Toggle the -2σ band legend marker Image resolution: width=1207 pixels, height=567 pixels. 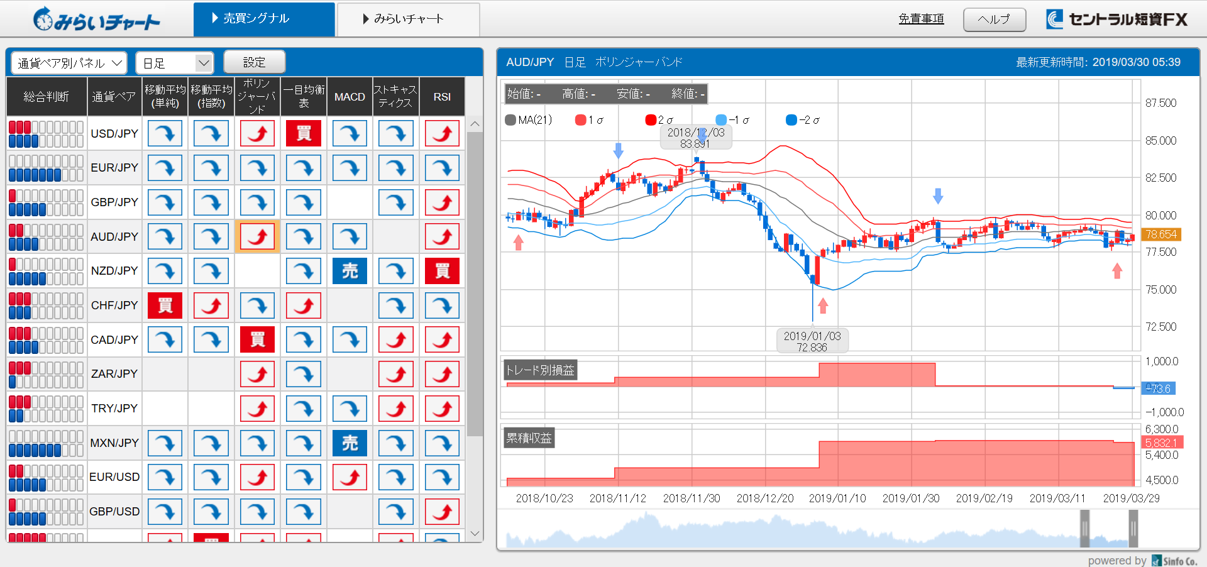(791, 120)
